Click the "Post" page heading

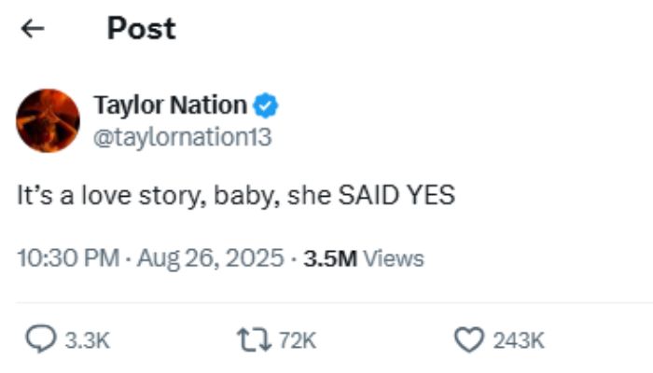[x=141, y=29]
